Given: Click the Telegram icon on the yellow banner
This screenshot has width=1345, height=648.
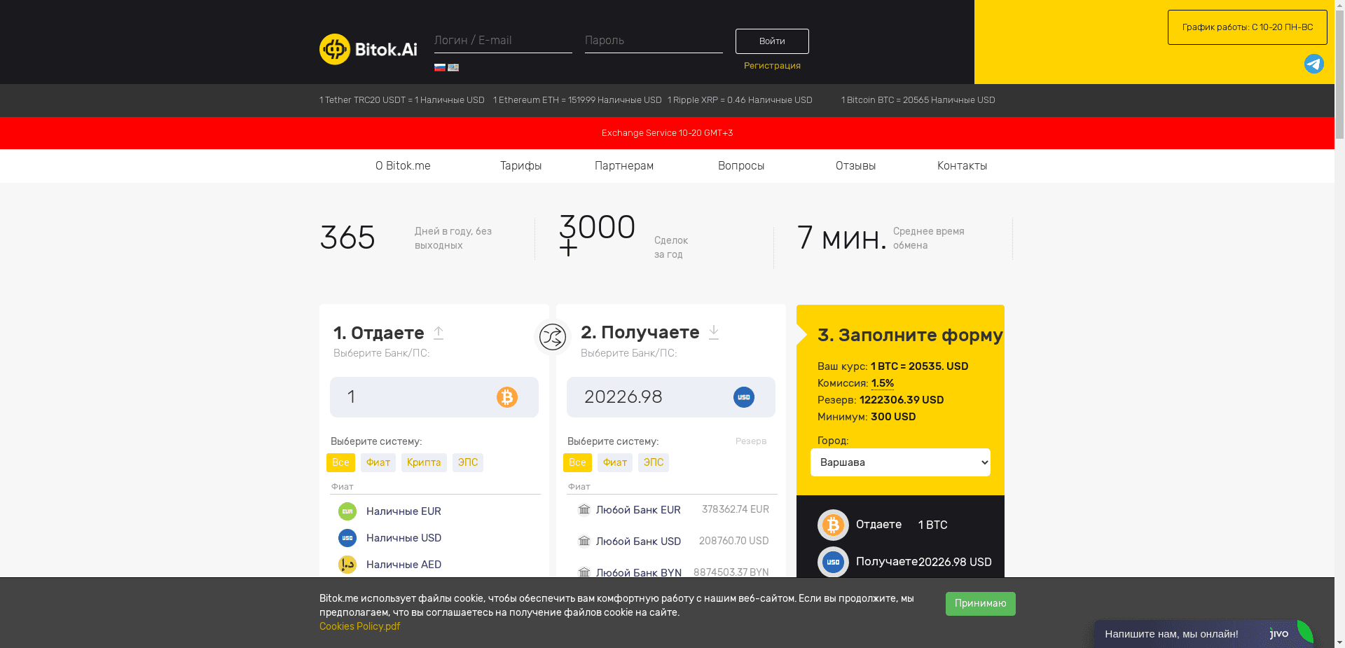Looking at the screenshot, I should [x=1313, y=64].
